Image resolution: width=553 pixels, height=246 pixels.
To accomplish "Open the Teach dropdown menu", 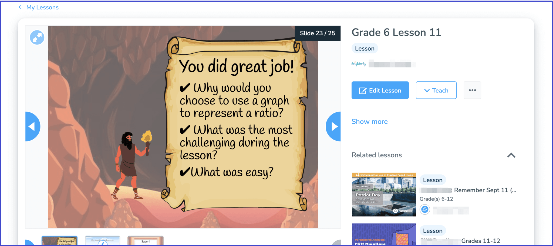I will click(x=436, y=90).
